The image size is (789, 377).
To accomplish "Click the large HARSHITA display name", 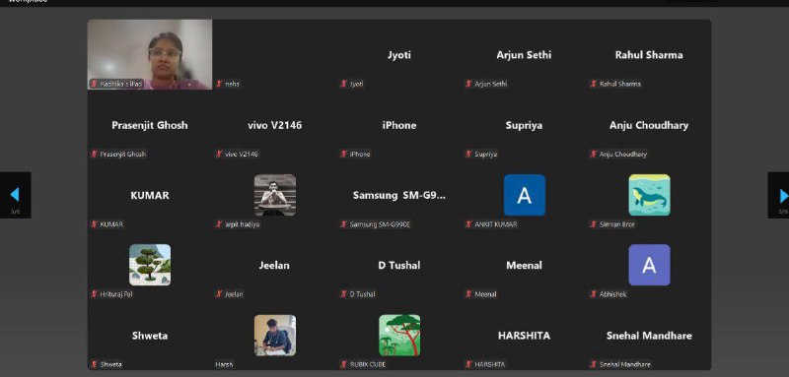I will (524, 336).
